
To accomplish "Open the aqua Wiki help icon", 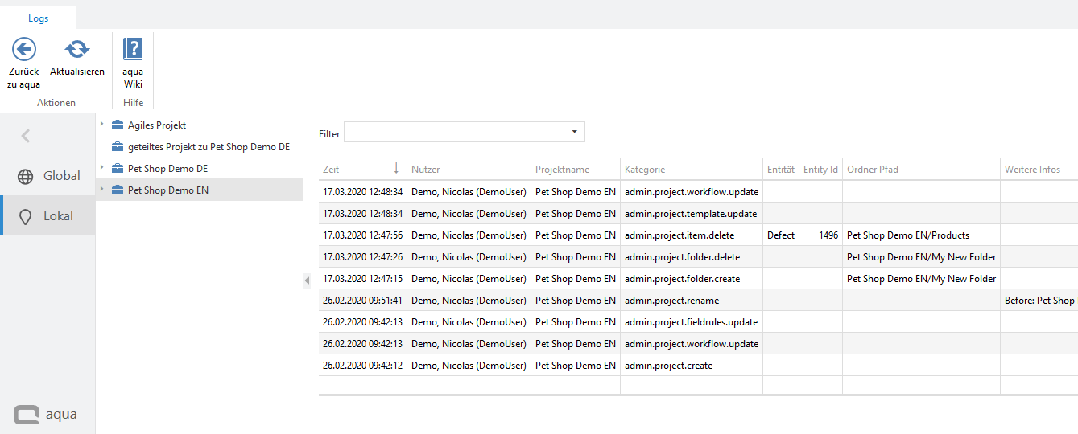I will click(133, 50).
